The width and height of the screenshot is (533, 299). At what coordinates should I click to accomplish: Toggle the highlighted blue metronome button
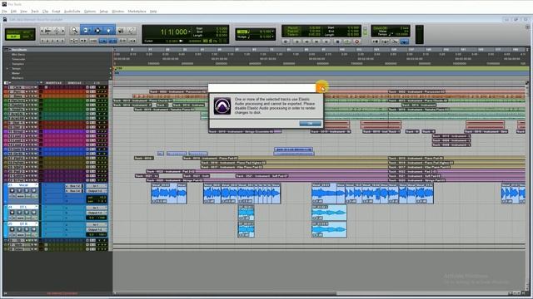(405, 42)
